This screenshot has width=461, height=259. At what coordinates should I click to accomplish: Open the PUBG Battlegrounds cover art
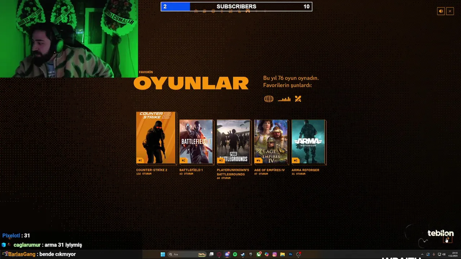click(233, 142)
